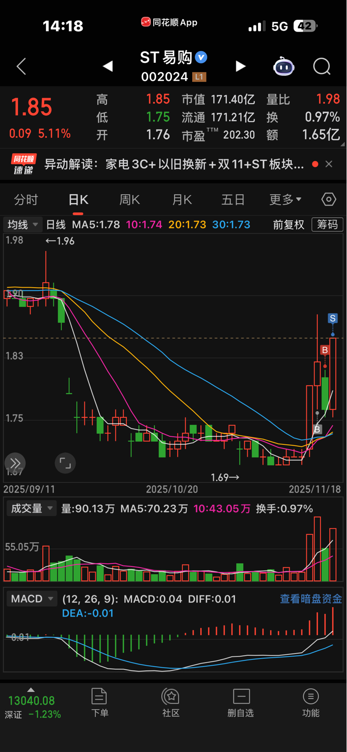The image size is (347, 752).
Task: Tap the stock code 002024
Action: pyautogui.click(x=164, y=77)
